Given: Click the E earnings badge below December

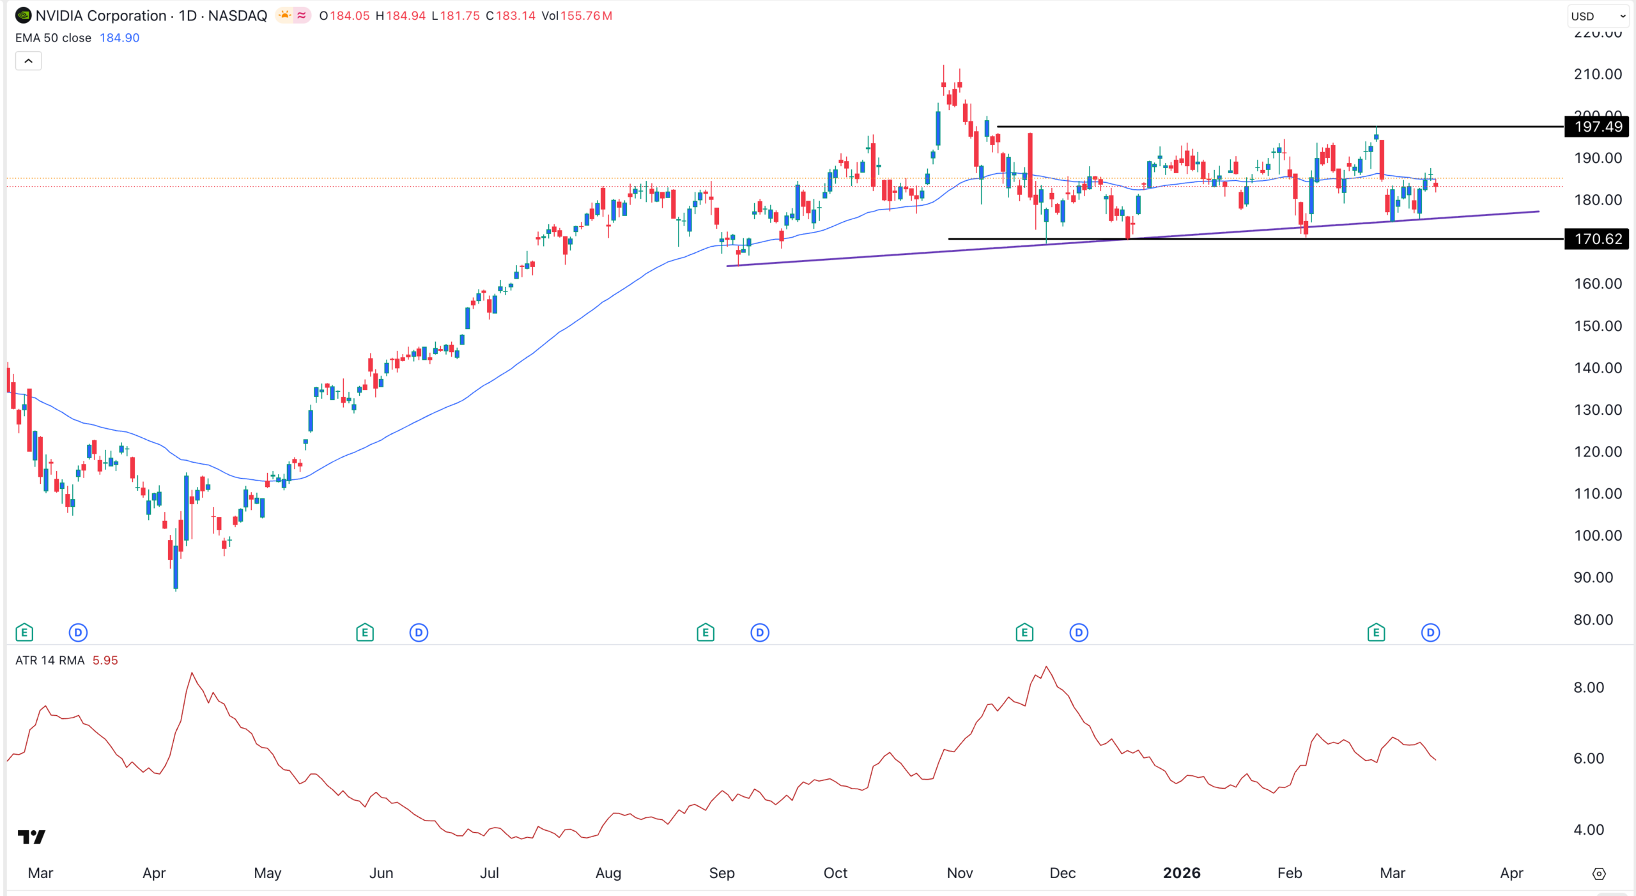Looking at the screenshot, I should 1024,633.
